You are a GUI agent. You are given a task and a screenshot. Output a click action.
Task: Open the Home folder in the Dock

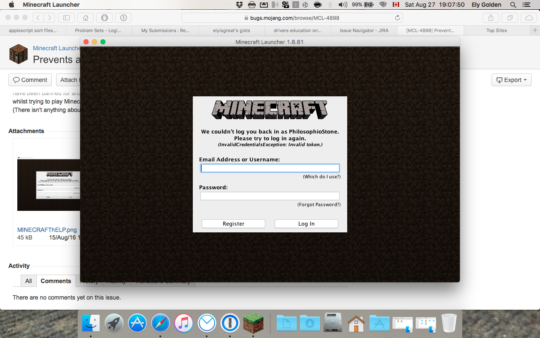(356, 324)
